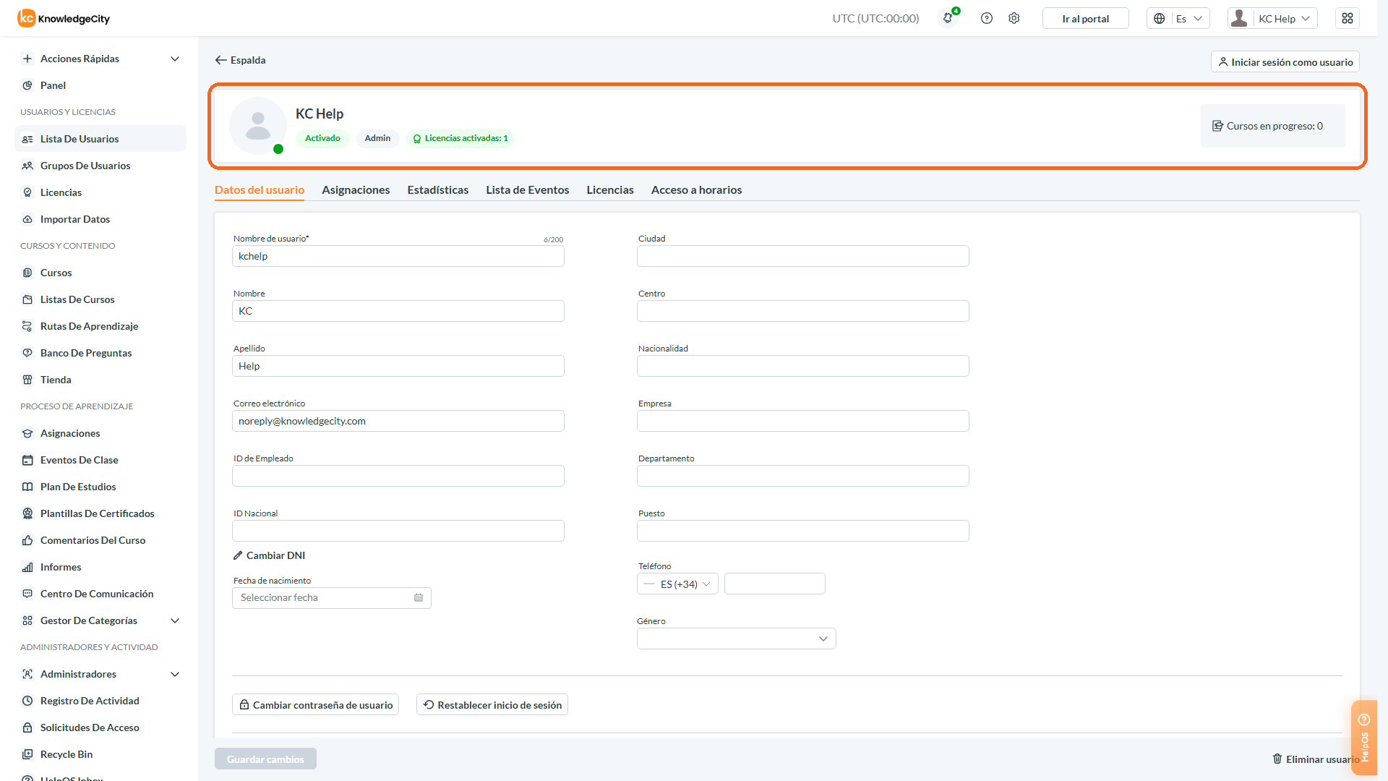Screen dimensions: 1388x781
Task: Switch to Asignaciones tab
Action: click(356, 189)
